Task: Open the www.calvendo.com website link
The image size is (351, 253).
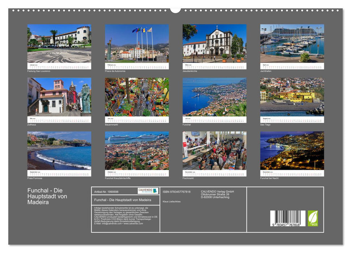Action: [133, 224]
